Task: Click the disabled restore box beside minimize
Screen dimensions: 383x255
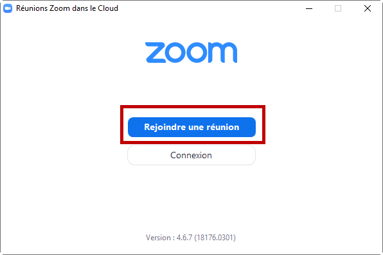Action: point(338,8)
